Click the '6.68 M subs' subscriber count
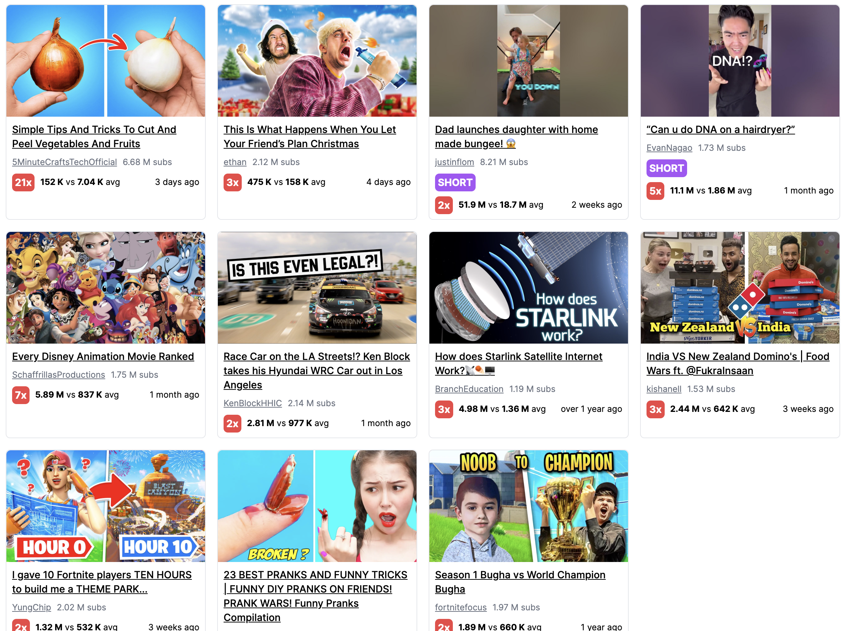The height and width of the screenshot is (631, 853). click(147, 162)
